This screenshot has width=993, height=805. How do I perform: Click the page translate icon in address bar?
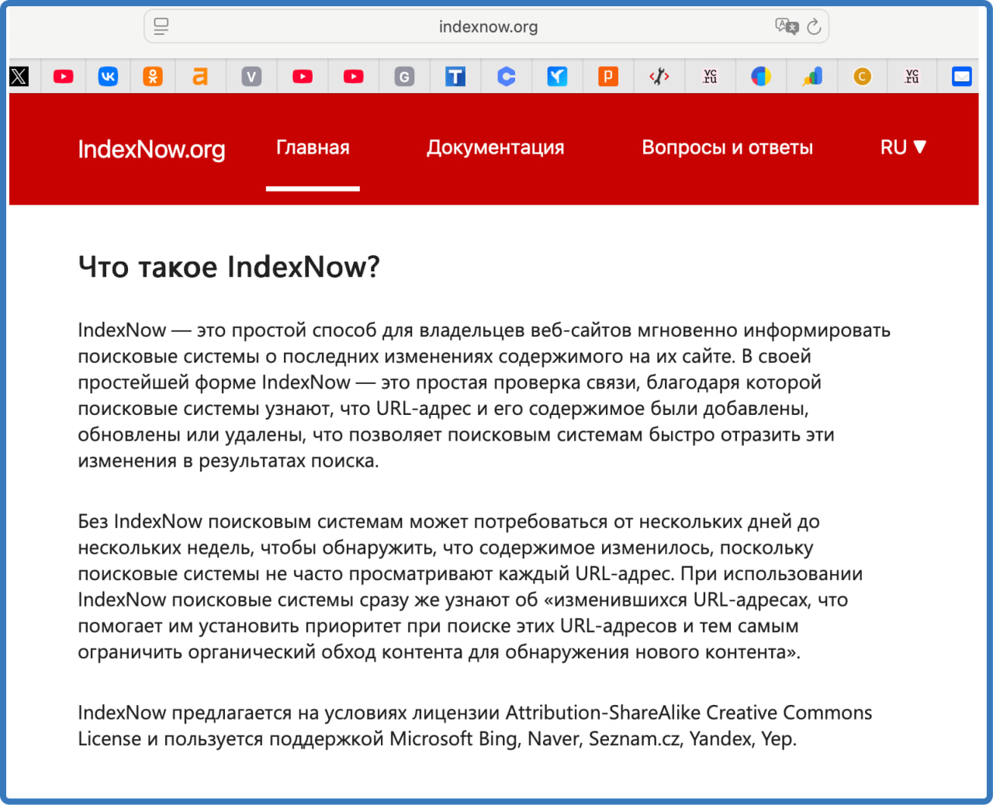coord(786,26)
